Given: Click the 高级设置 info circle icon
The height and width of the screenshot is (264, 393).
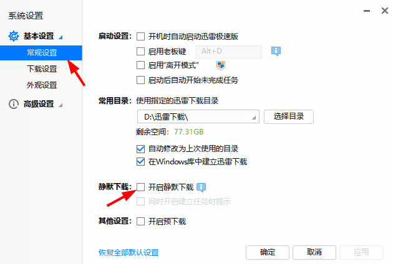Looking at the screenshot, I should coord(14,104).
